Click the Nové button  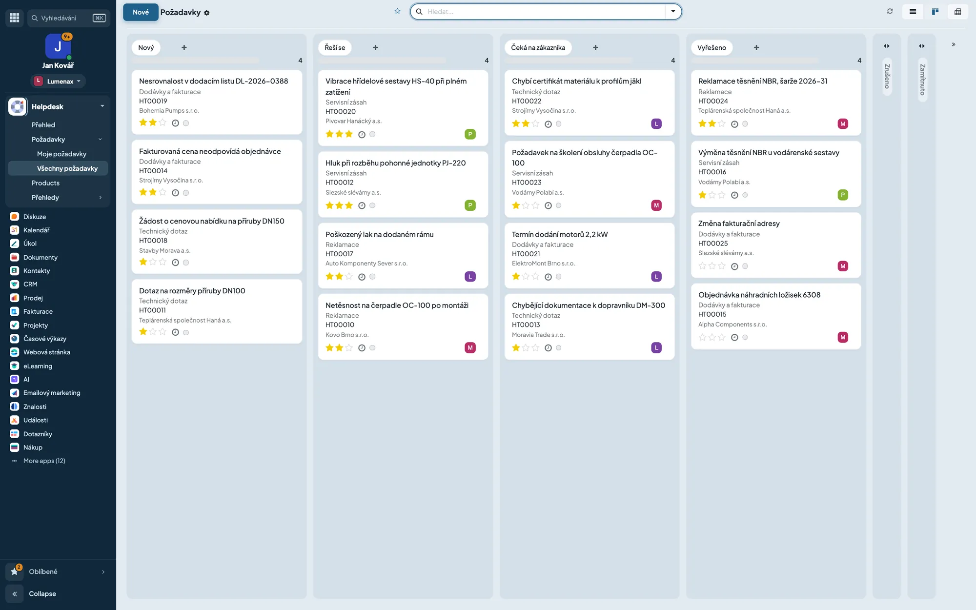(141, 12)
